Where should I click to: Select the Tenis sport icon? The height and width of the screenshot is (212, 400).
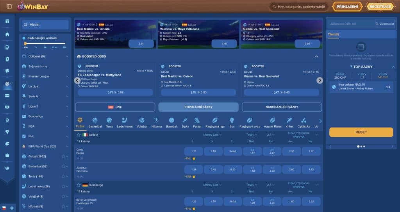(x=109, y=122)
